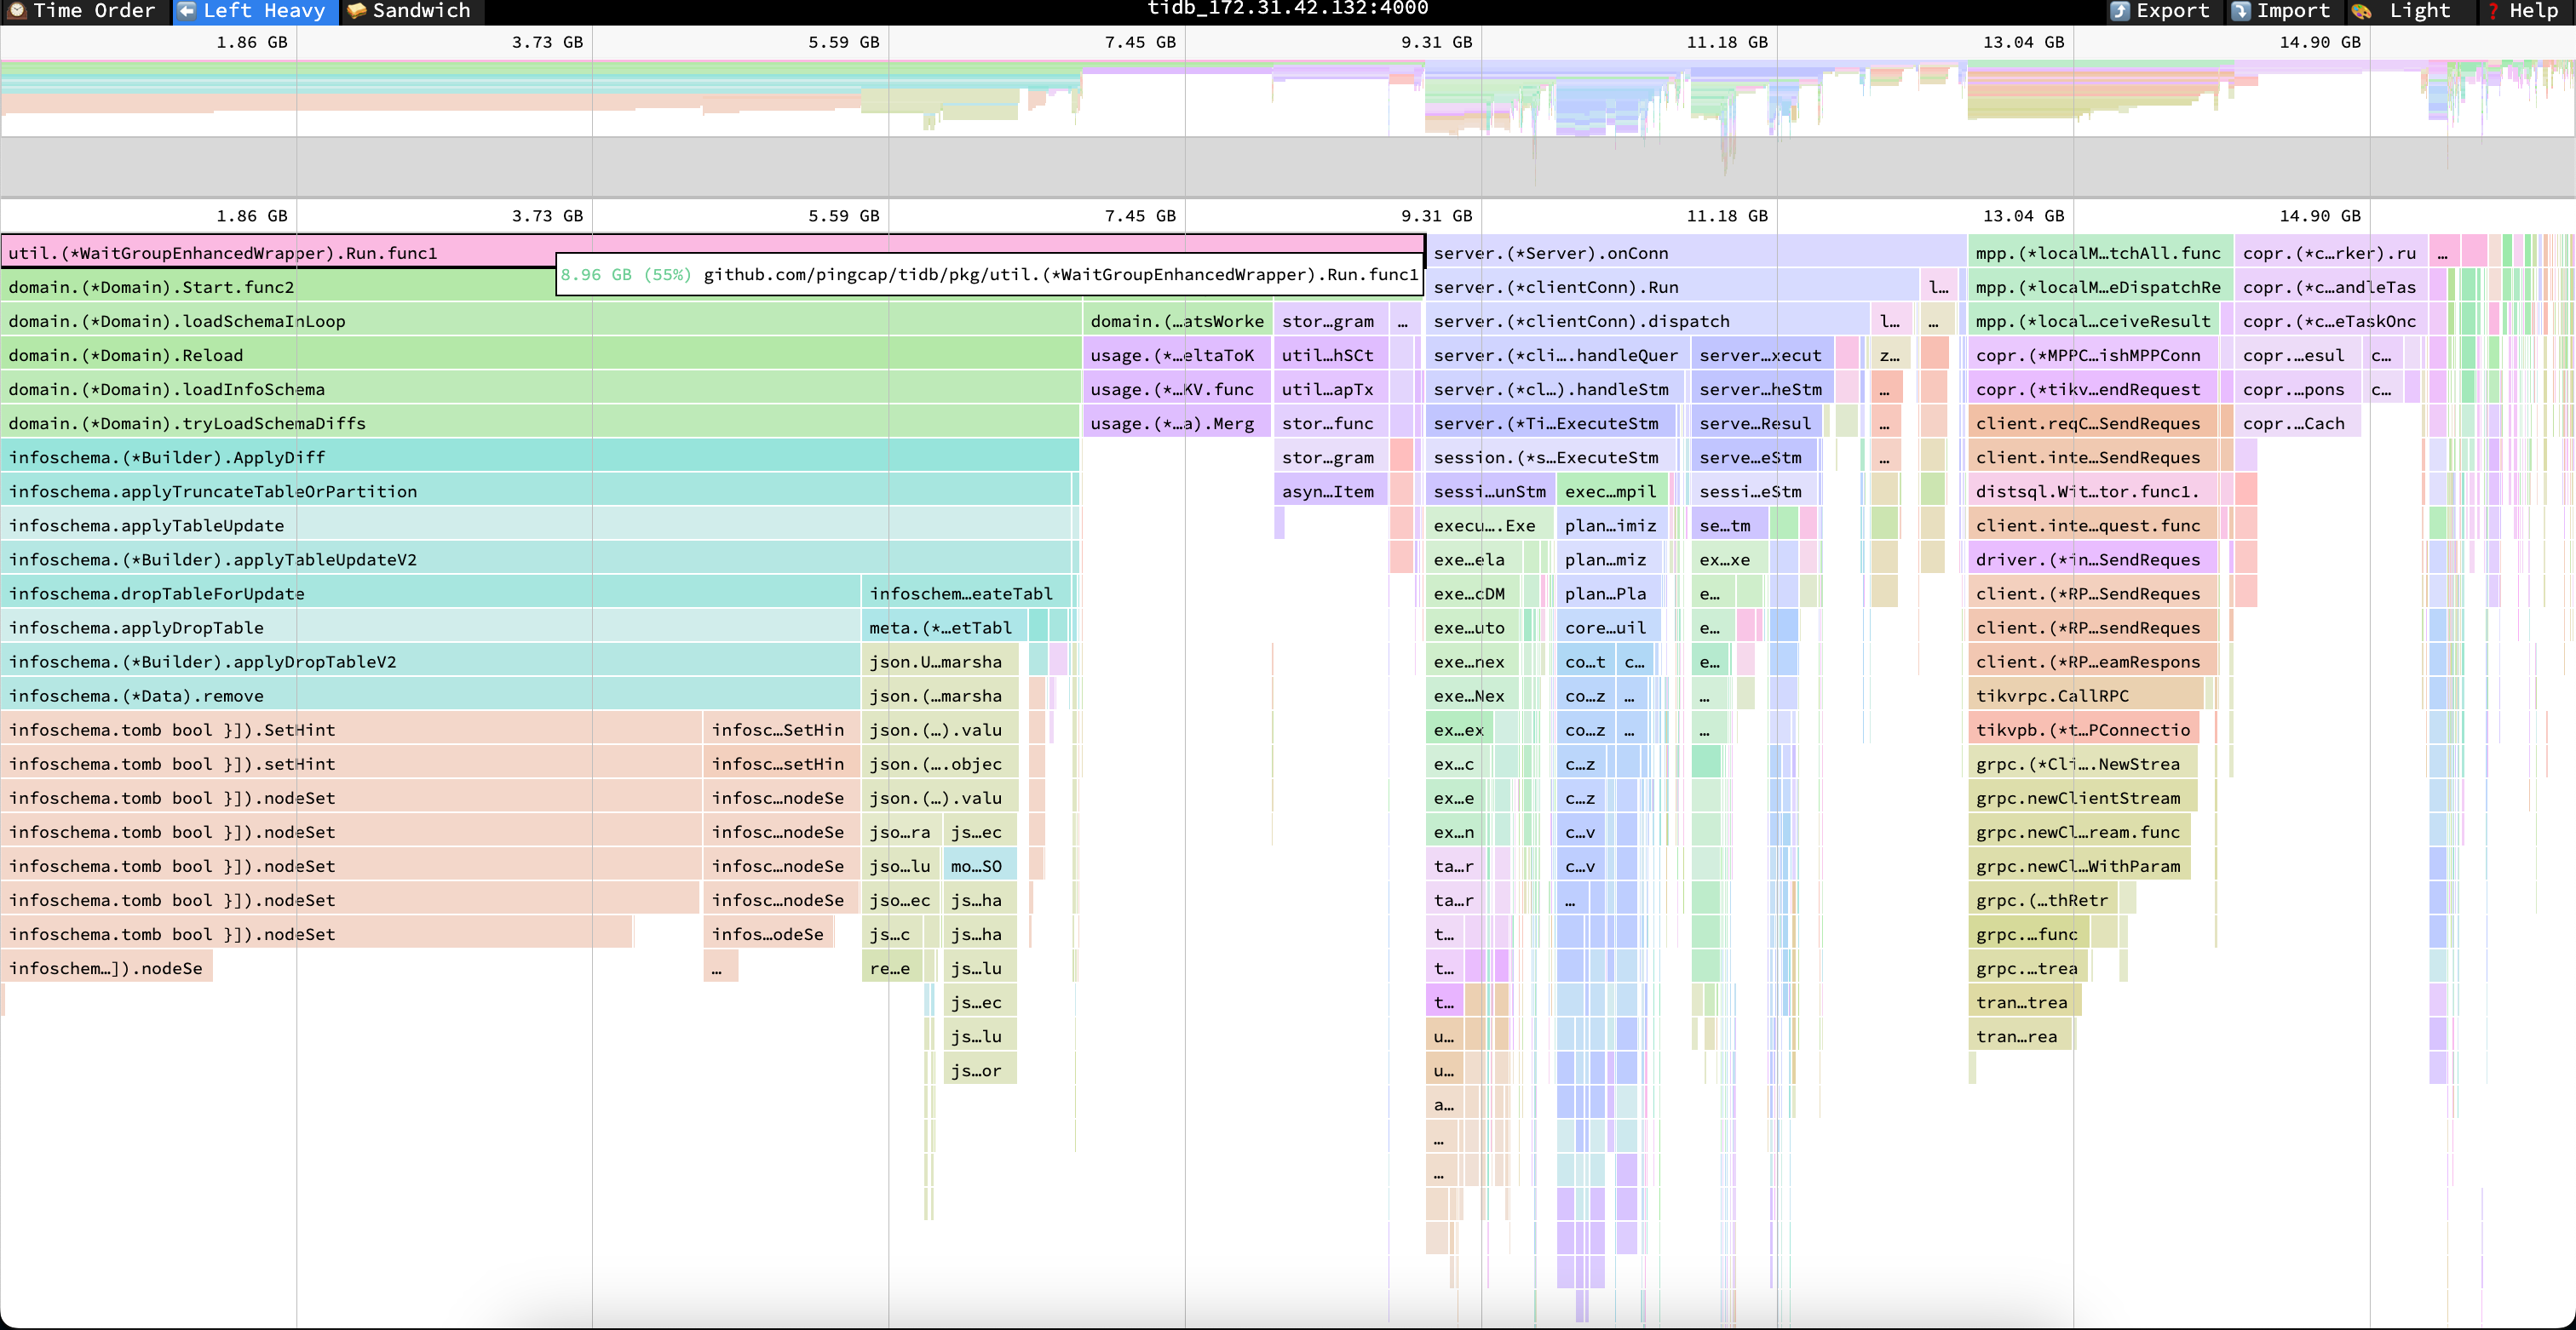Click the Help question mark icon

point(2493,11)
